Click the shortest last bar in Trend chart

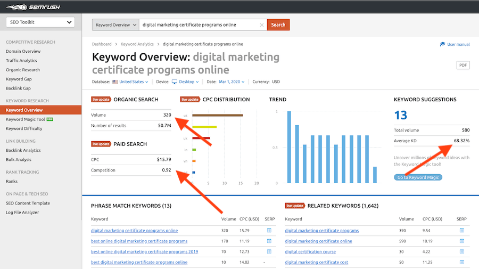tap(375, 175)
